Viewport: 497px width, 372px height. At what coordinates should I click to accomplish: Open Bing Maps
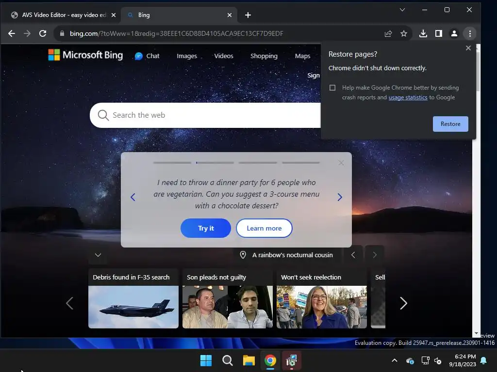point(302,56)
